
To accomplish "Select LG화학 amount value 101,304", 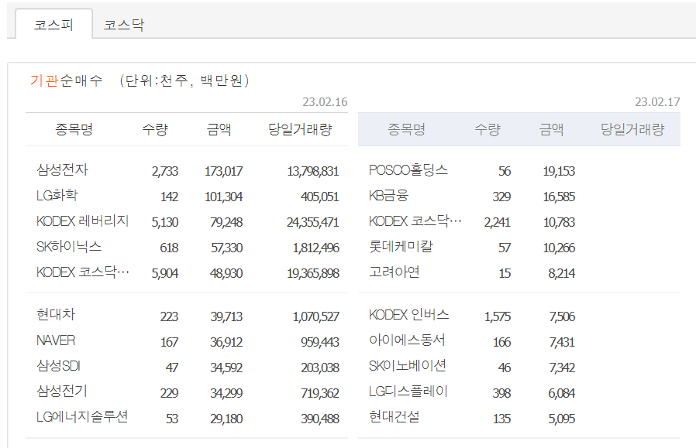I will coord(224,197).
